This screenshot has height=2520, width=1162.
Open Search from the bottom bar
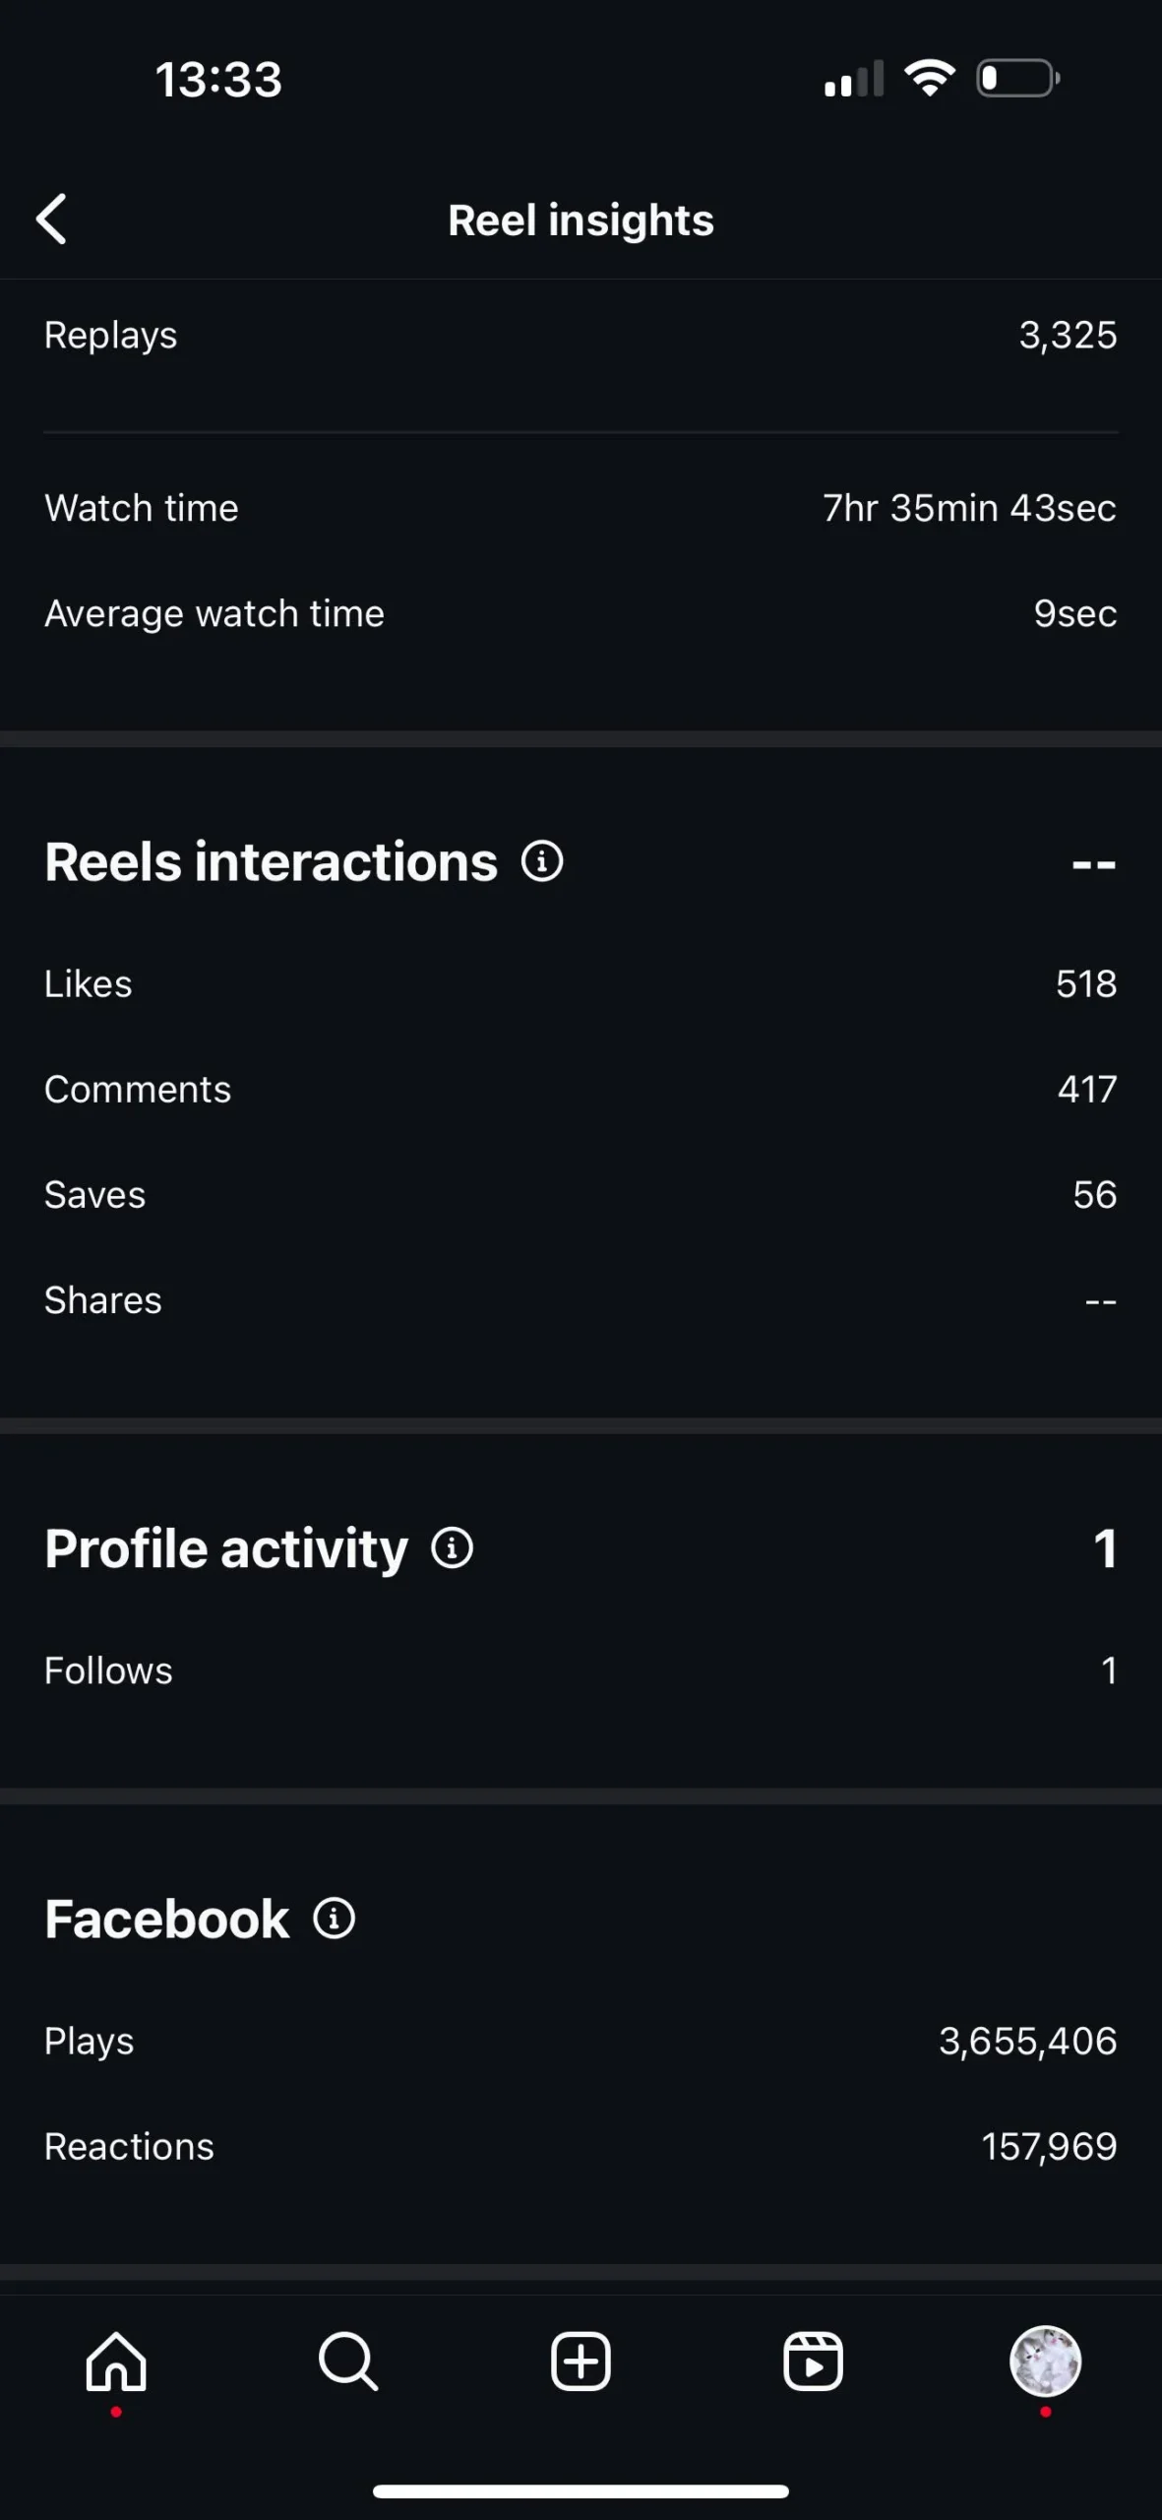(348, 2362)
